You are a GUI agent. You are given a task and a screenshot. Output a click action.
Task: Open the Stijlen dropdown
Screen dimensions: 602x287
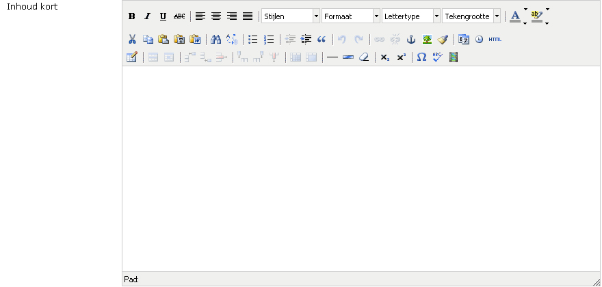[x=291, y=16]
